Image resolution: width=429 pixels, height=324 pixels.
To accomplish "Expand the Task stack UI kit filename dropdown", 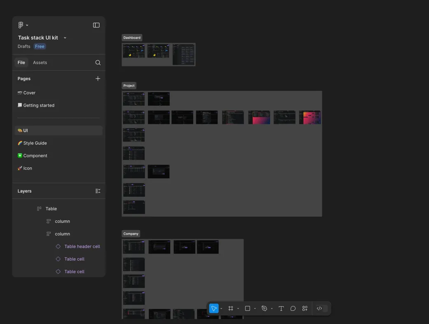I will [65, 38].
